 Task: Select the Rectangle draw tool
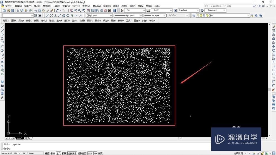pyautogui.click(x=2, y=42)
